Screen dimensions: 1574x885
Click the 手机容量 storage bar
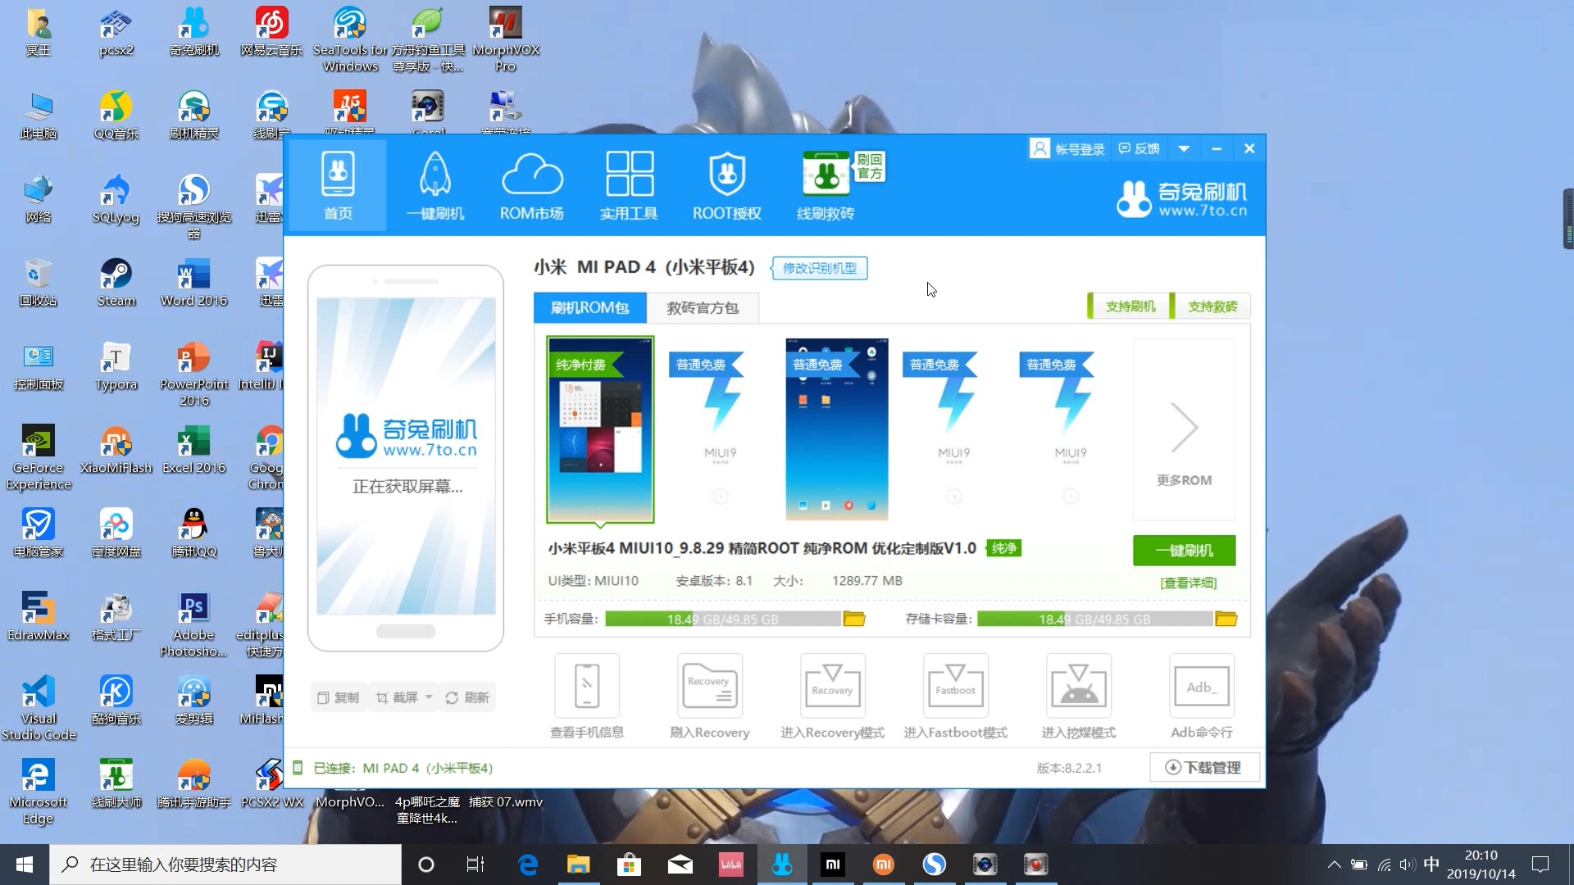(723, 619)
